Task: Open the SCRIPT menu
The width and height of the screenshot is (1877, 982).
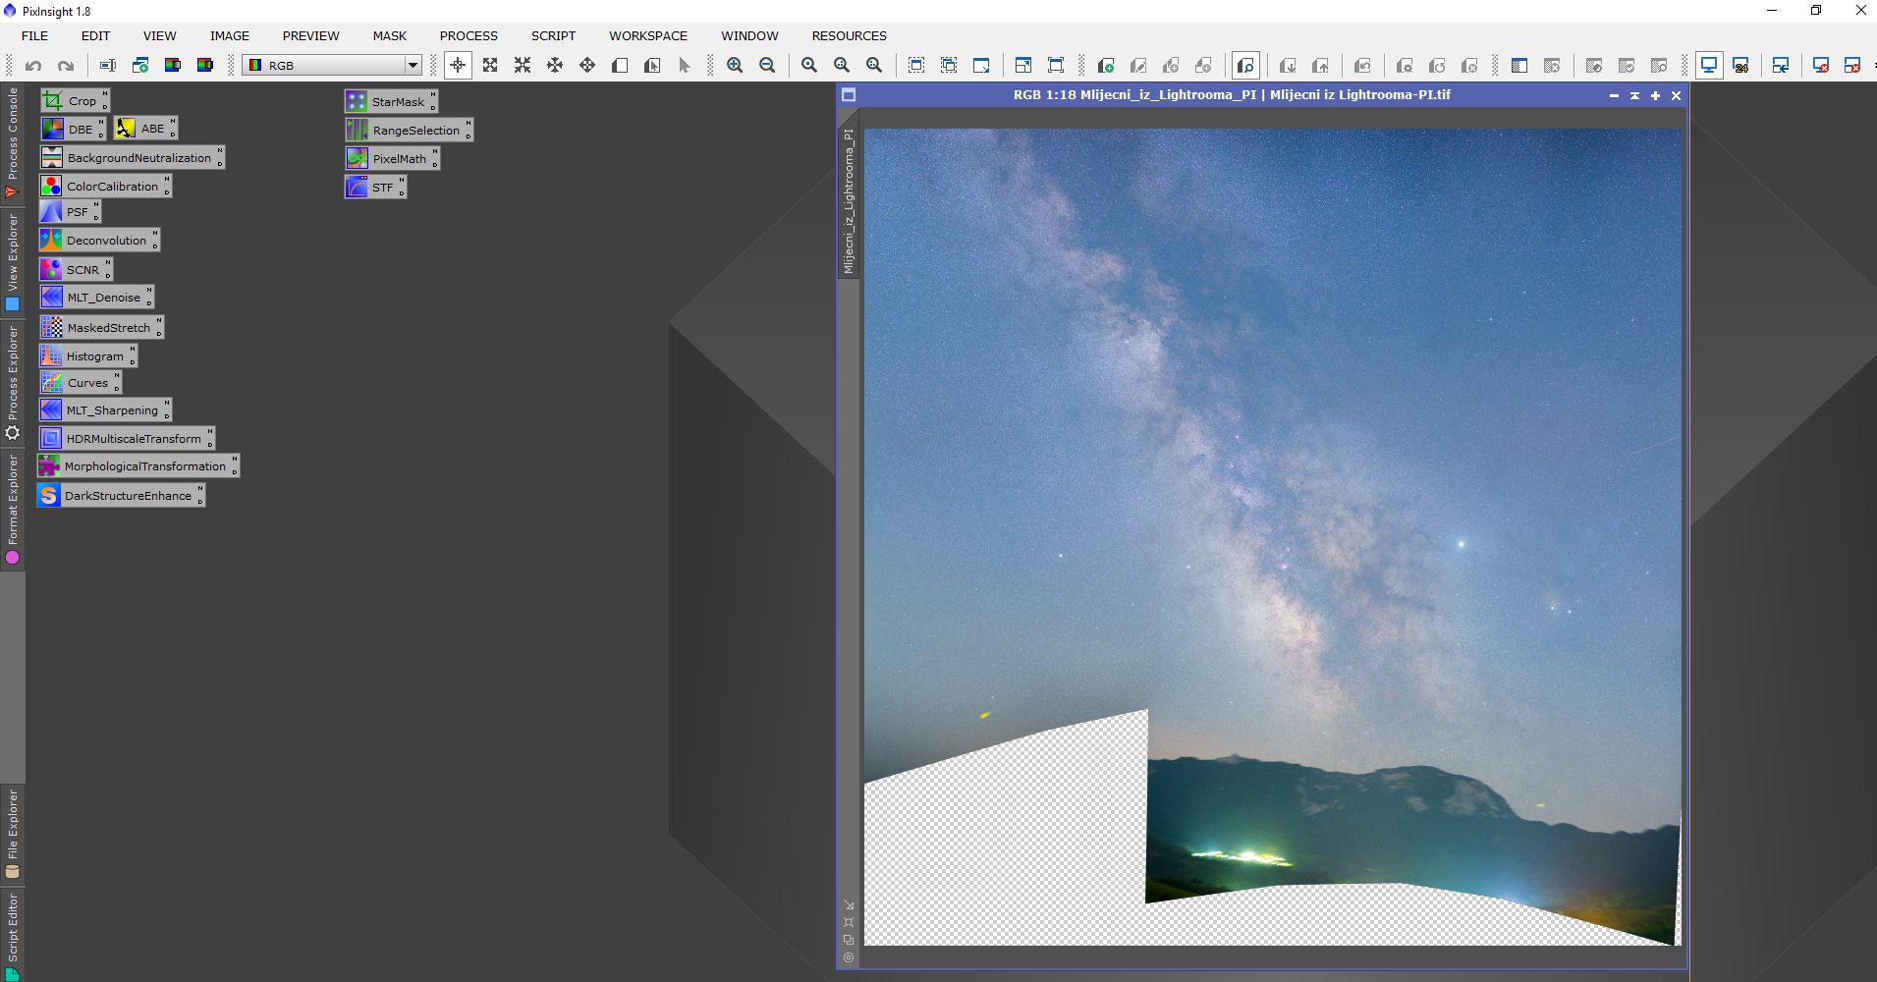Action: click(553, 35)
